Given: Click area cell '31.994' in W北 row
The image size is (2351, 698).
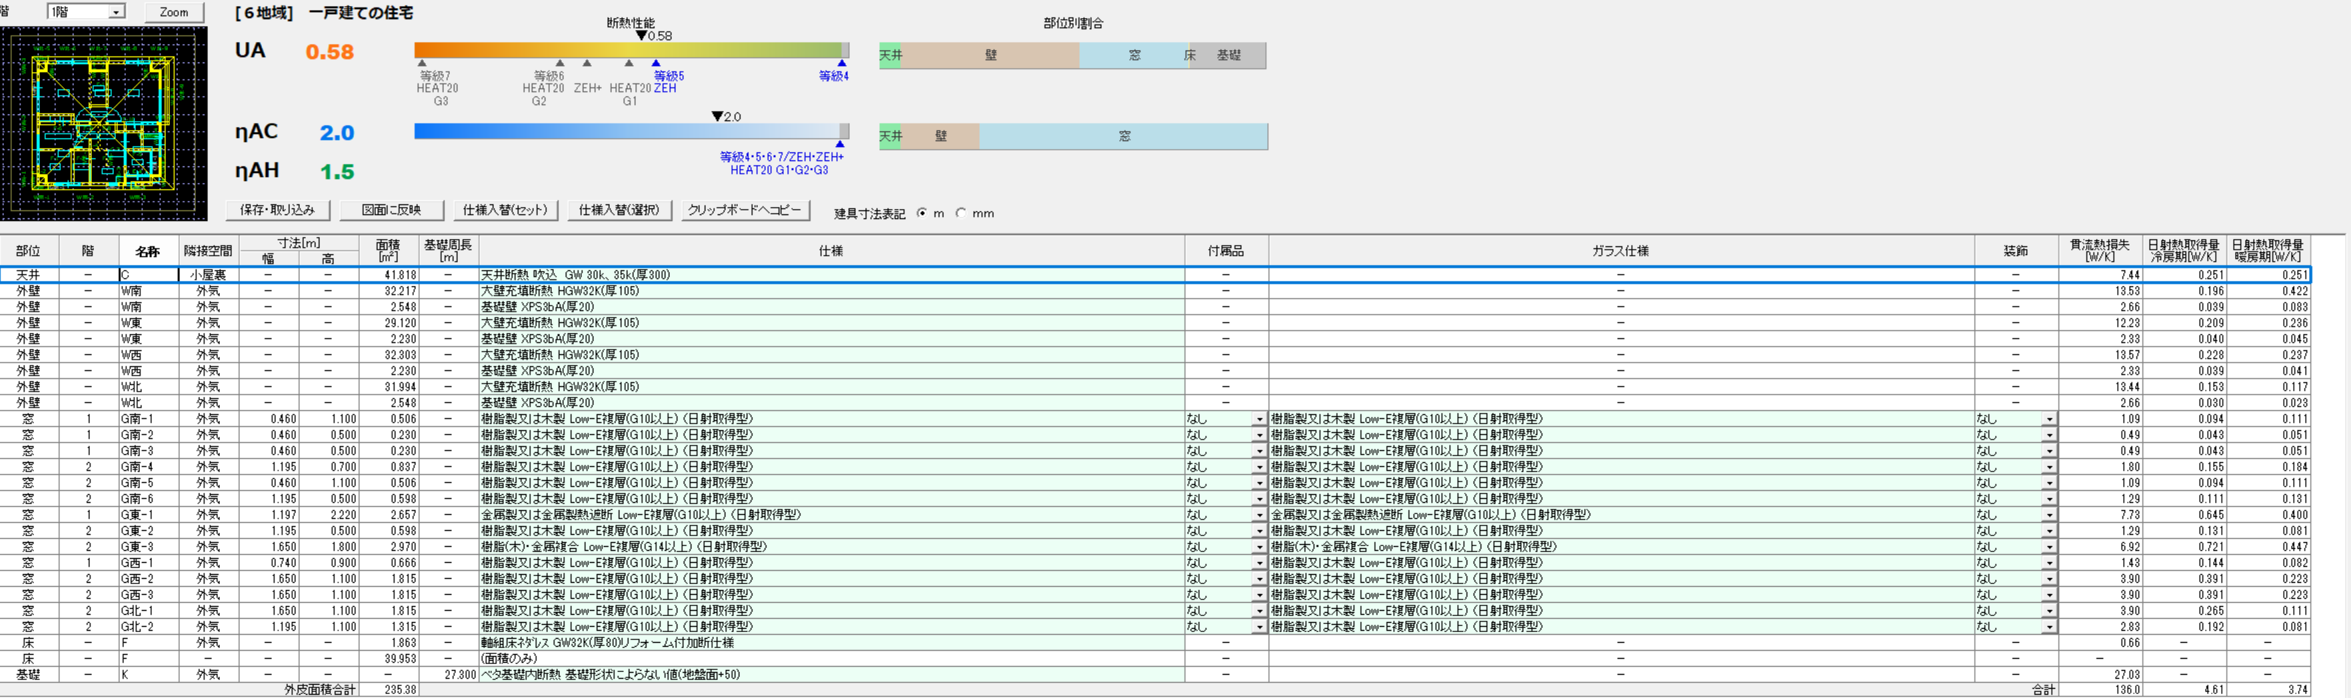Looking at the screenshot, I should click(388, 387).
